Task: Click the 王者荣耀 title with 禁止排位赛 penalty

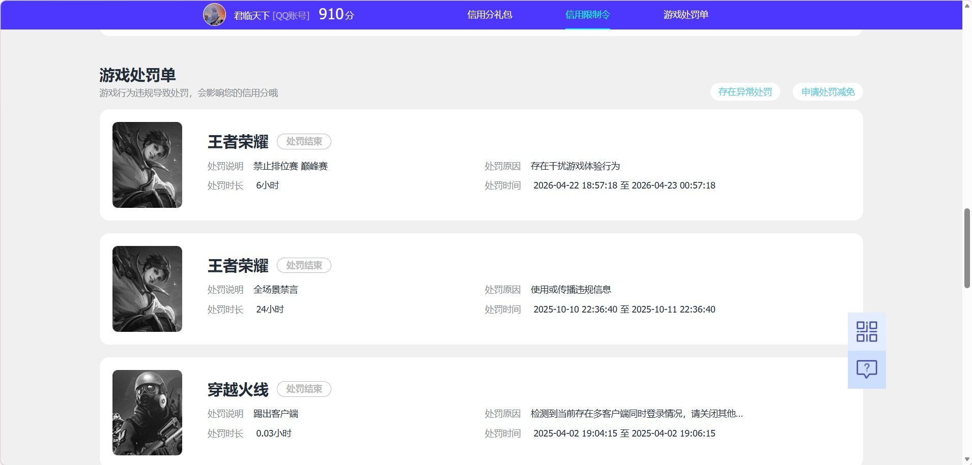Action: tap(238, 142)
